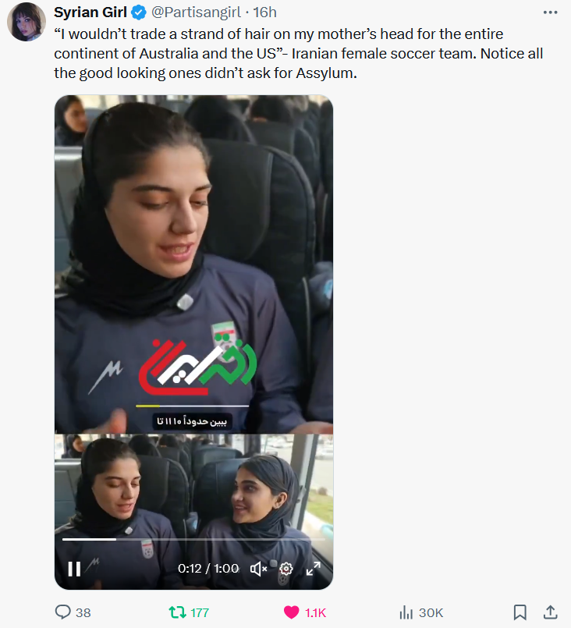571x628 pixels.
Task: Open the three-dot more options menu
Action: pyautogui.click(x=550, y=12)
